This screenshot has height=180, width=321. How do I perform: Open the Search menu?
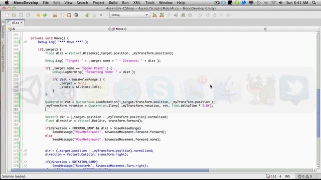[82, 2]
